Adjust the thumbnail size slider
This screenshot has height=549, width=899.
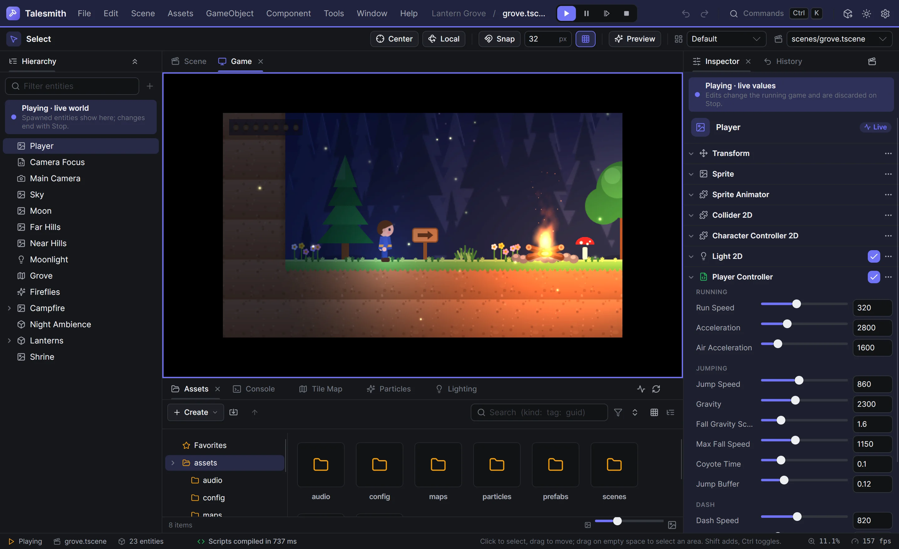[x=629, y=521]
